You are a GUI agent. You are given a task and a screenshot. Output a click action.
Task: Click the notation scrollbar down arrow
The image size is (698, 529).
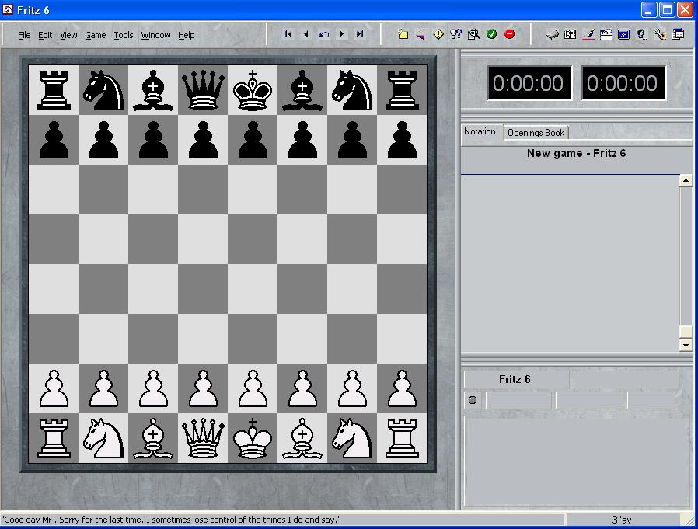(x=686, y=345)
